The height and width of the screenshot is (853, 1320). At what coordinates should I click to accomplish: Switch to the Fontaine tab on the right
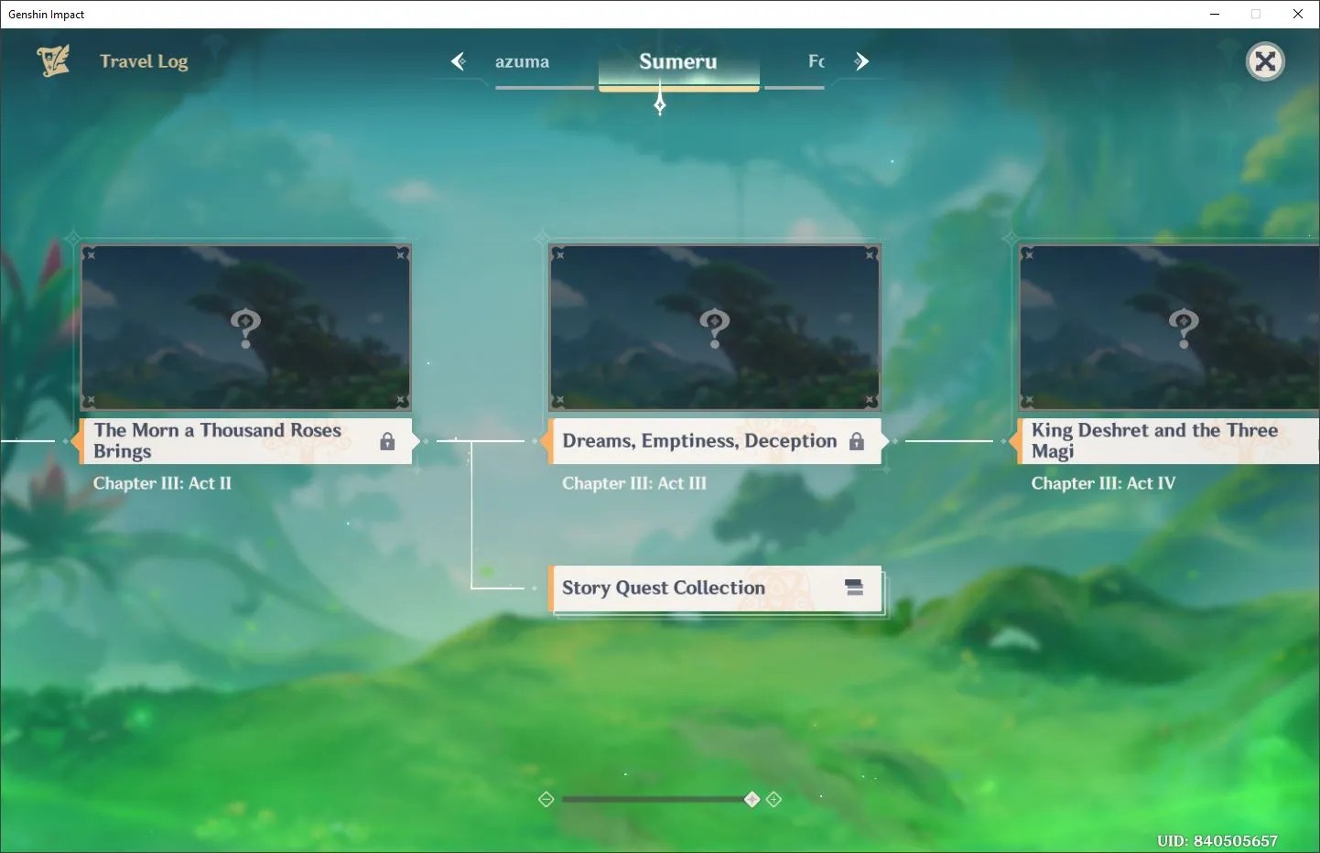point(816,61)
